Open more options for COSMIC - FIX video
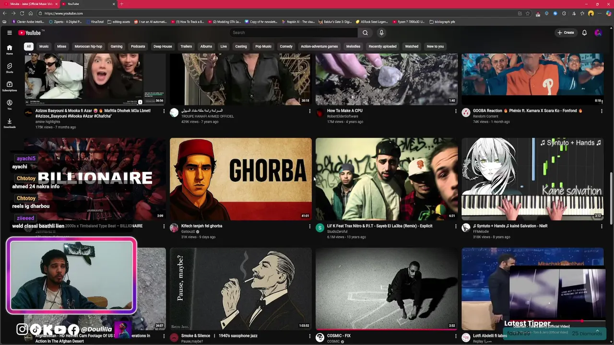This screenshot has width=614, height=345. [x=456, y=336]
